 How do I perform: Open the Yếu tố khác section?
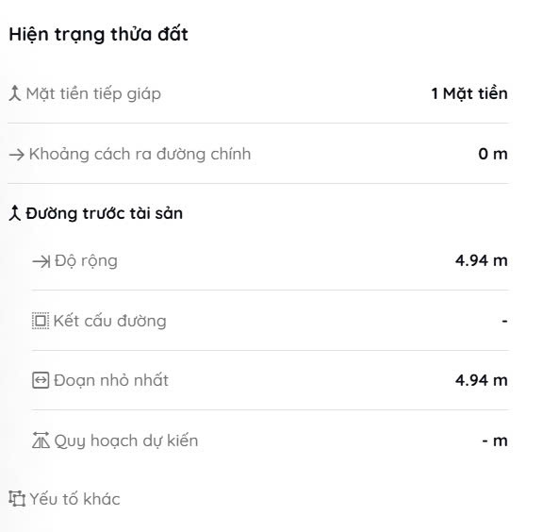coord(74,499)
